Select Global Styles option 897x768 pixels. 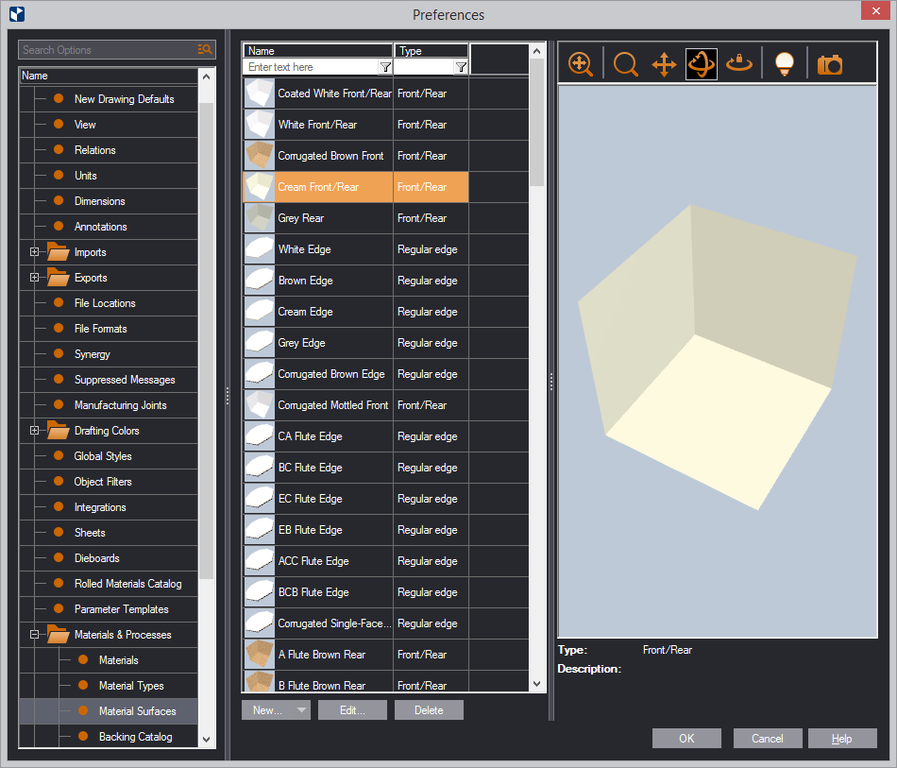103,456
